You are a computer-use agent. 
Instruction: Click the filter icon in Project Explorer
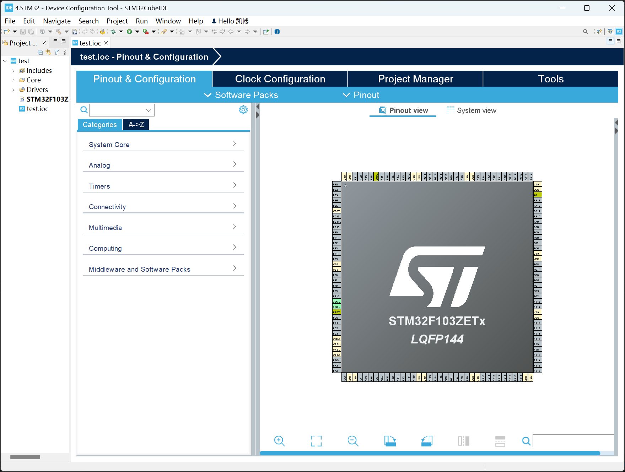coord(56,52)
